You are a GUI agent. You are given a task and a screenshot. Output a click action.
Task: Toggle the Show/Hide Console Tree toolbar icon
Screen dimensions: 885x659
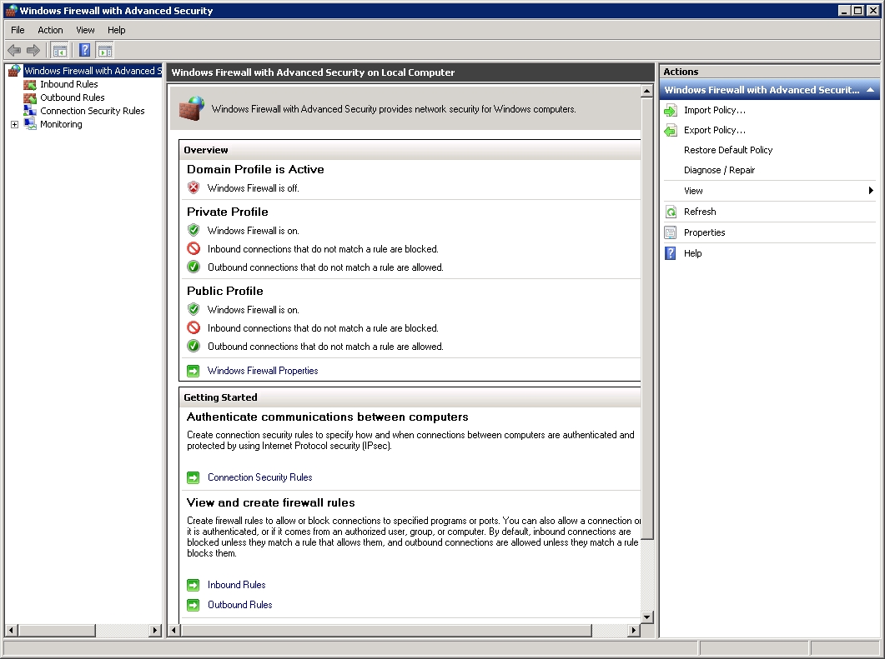tap(59, 51)
